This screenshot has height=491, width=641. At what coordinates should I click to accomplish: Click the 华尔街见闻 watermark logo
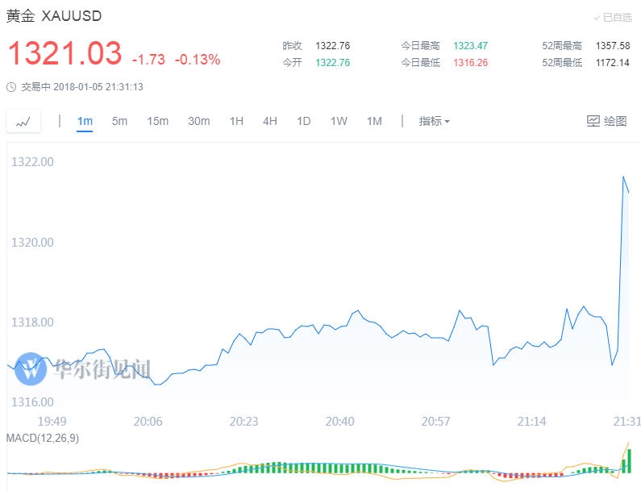point(32,368)
